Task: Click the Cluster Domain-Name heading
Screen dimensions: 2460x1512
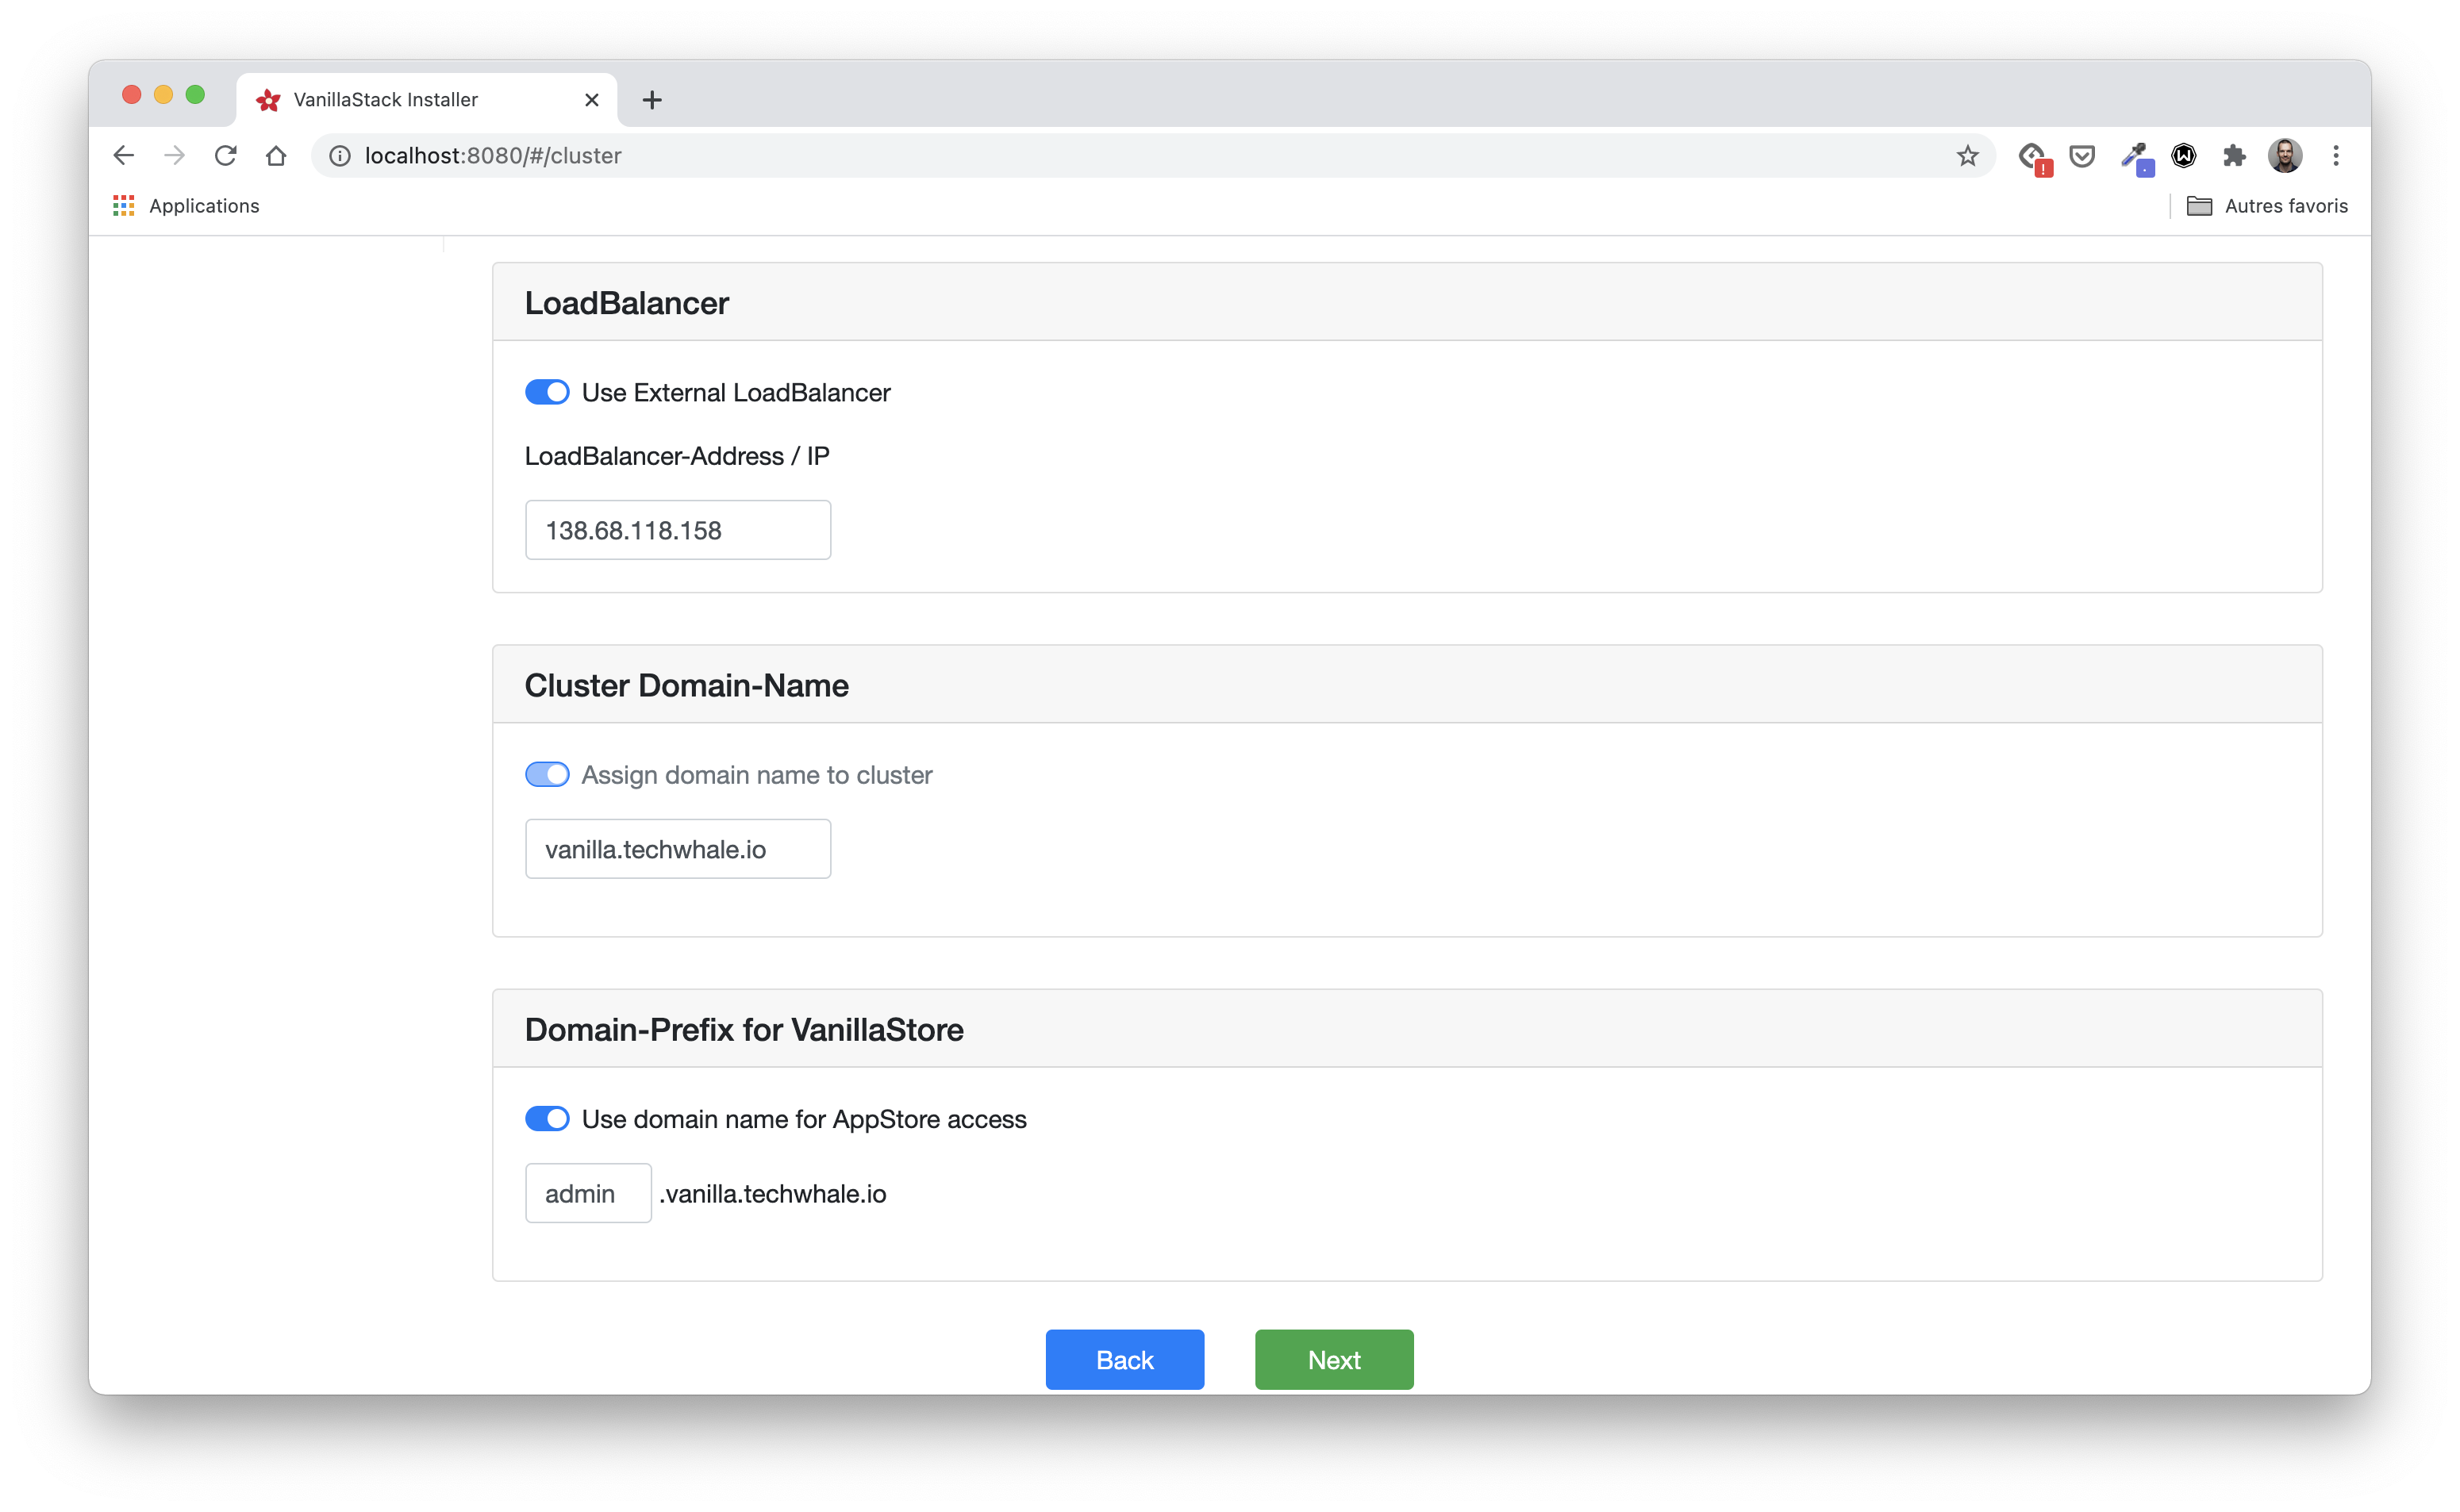Action: [686, 686]
